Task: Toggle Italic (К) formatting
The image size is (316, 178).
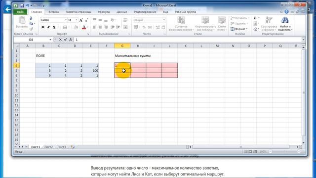Action: click(48, 27)
